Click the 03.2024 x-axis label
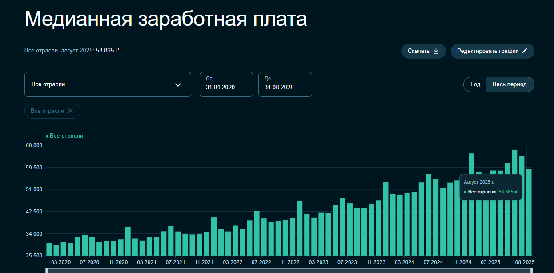The image size is (554, 273). [x=405, y=262]
